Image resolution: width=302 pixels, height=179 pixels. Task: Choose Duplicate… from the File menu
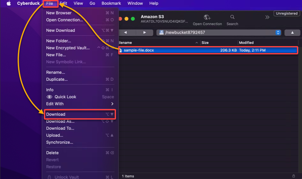click(80, 79)
